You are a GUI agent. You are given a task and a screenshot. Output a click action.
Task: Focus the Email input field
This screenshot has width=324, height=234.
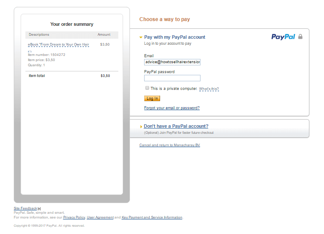click(172, 62)
